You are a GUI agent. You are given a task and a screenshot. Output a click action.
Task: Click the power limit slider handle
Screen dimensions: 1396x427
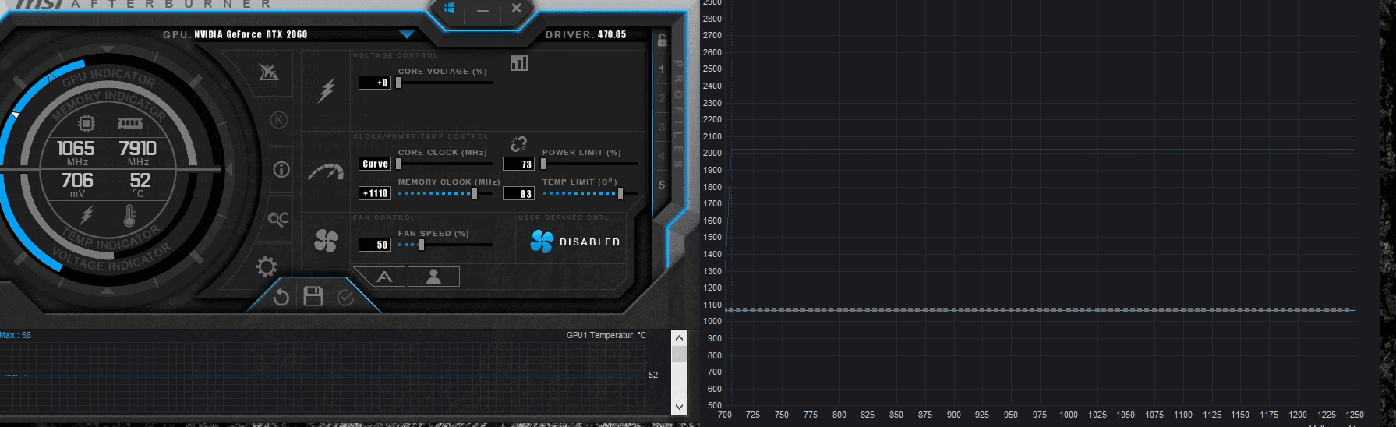543,164
